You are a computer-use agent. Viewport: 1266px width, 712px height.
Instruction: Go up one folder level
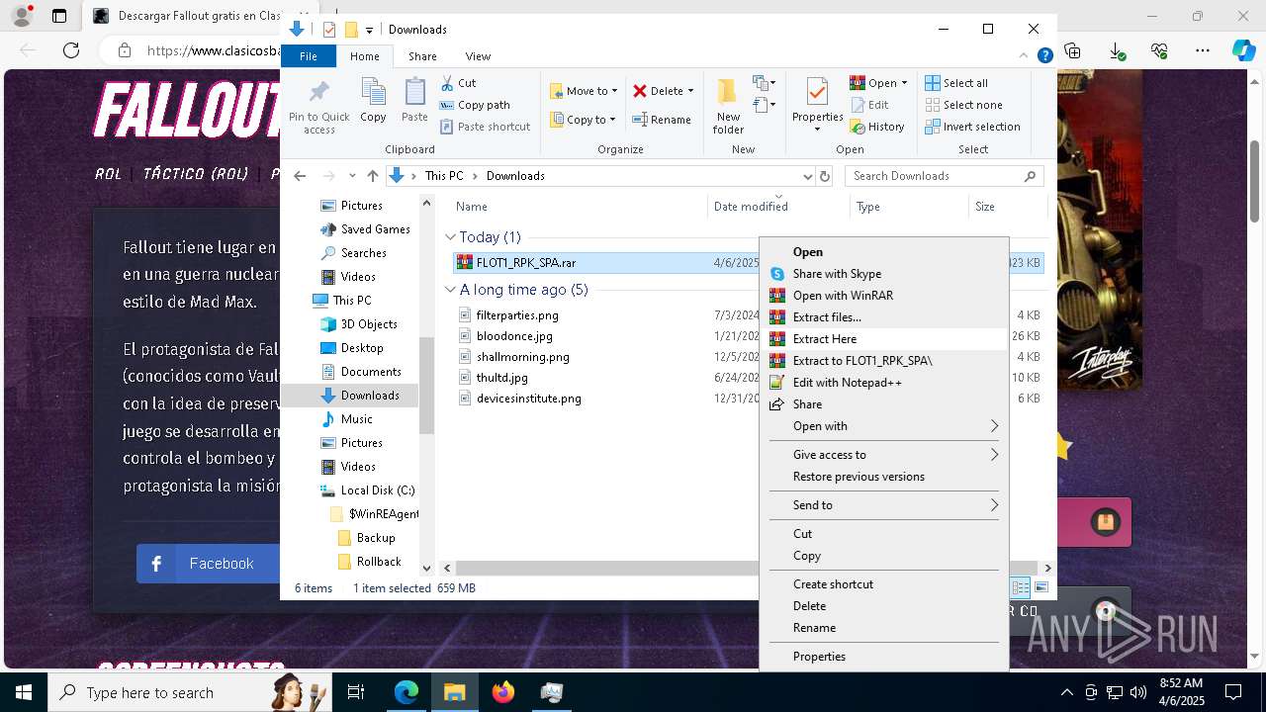pos(372,176)
